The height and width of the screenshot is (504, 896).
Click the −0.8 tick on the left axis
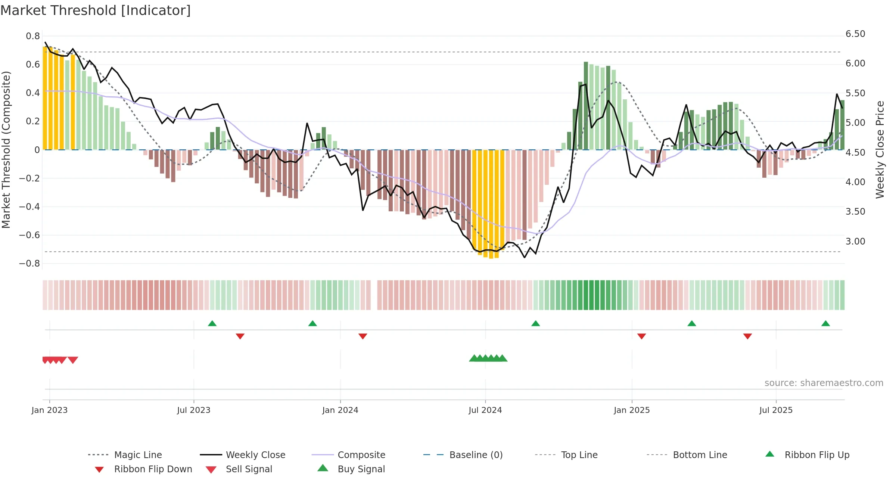point(29,264)
